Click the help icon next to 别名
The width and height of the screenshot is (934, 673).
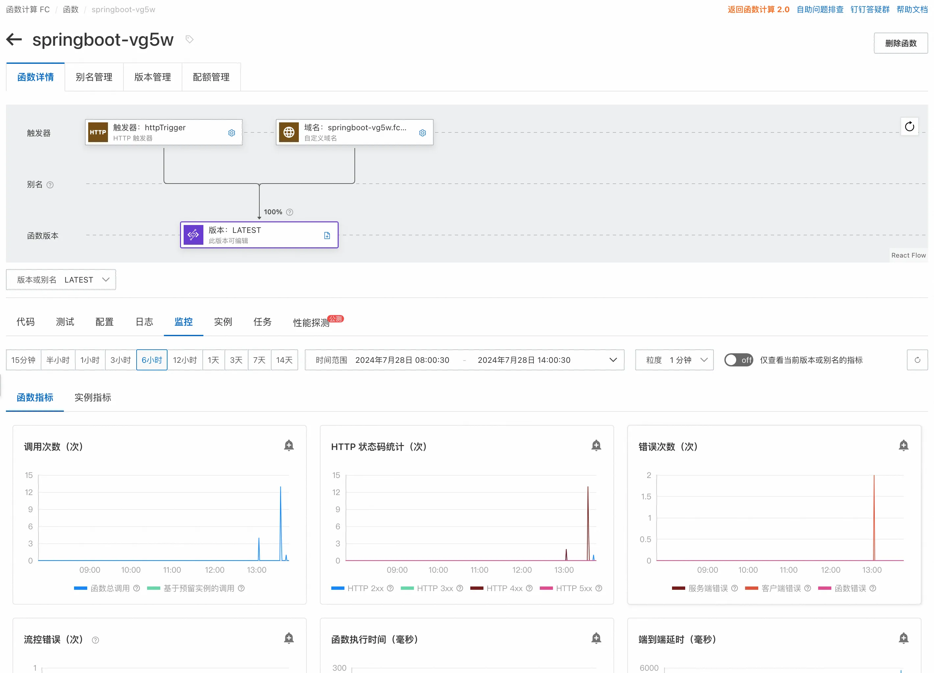[x=50, y=185]
